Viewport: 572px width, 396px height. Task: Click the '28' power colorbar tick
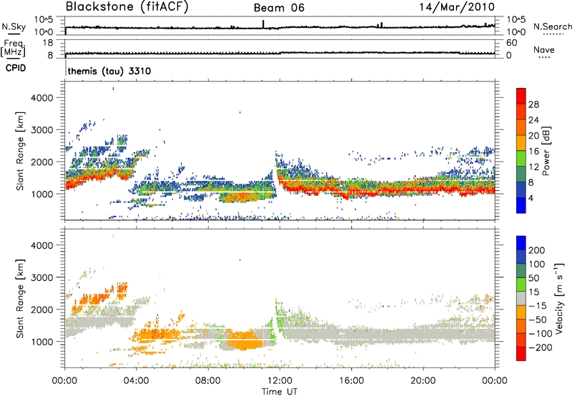(x=533, y=104)
